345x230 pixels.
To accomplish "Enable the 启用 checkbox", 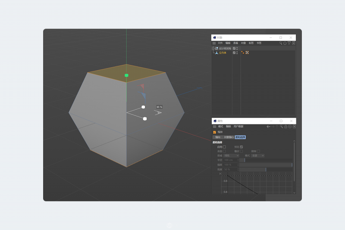I will [x=224, y=147].
